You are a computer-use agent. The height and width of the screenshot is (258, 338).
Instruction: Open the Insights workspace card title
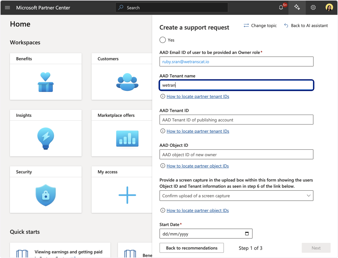click(x=24, y=115)
